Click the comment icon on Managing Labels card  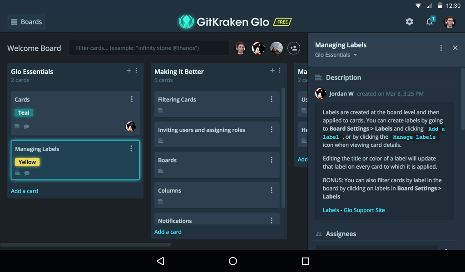click(27, 173)
